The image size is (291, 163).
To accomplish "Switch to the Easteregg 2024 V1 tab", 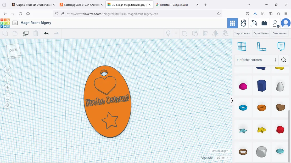I will tap(81, 5).
